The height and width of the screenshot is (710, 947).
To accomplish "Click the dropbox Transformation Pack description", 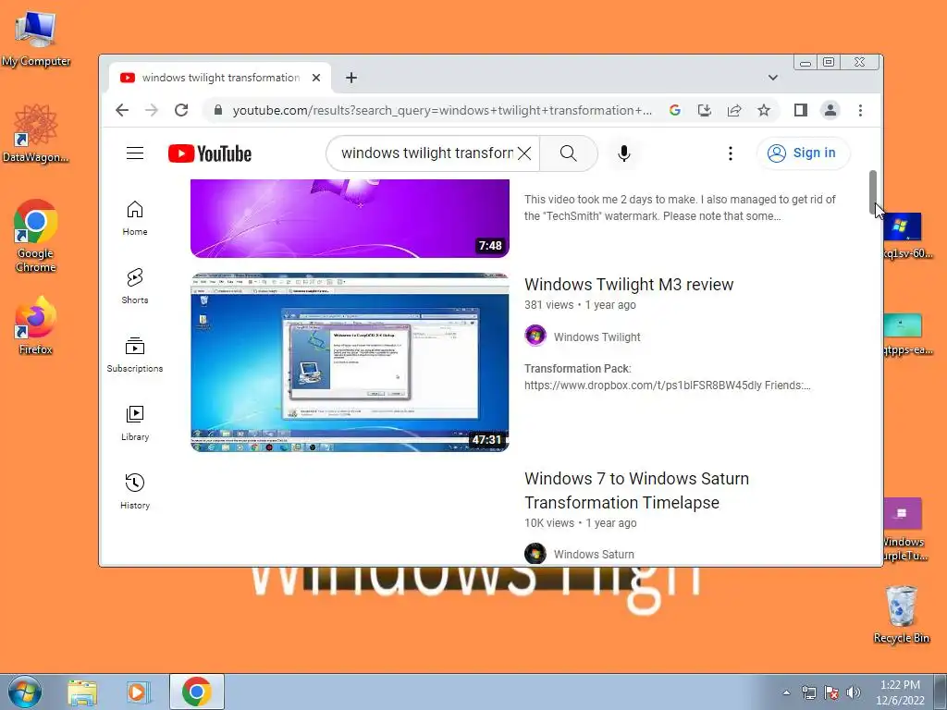I will 668,377.
